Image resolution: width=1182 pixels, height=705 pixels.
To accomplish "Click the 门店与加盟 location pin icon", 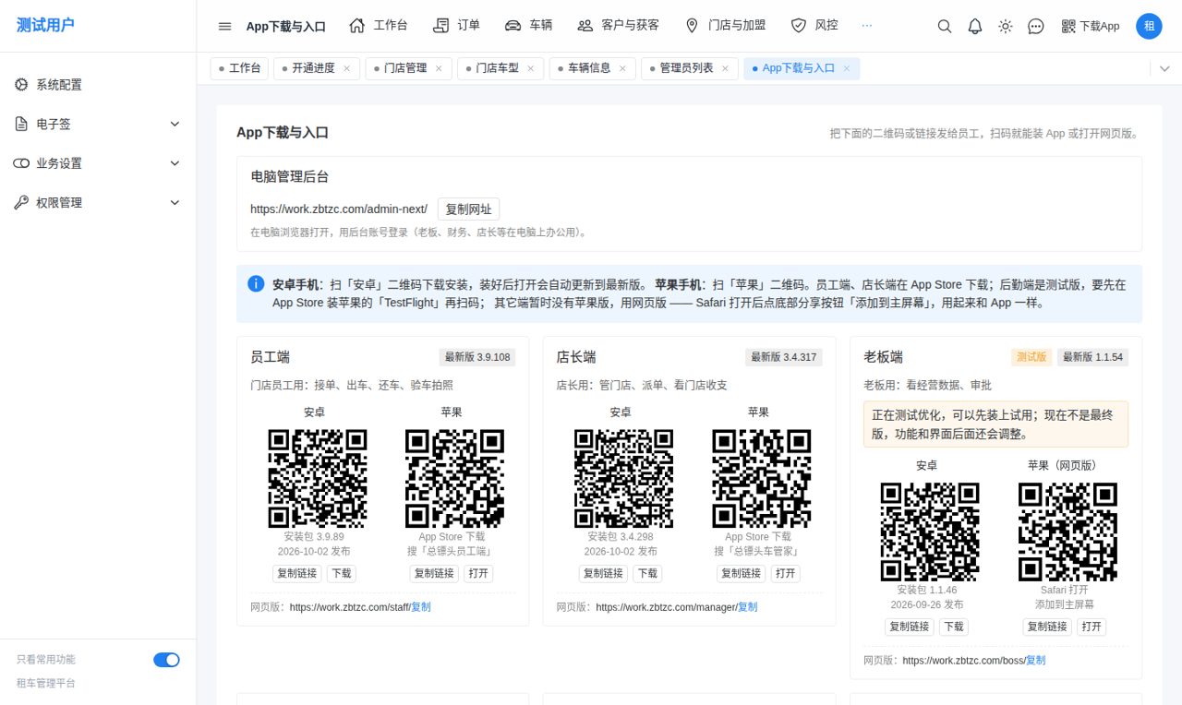I will coord(692,26).
